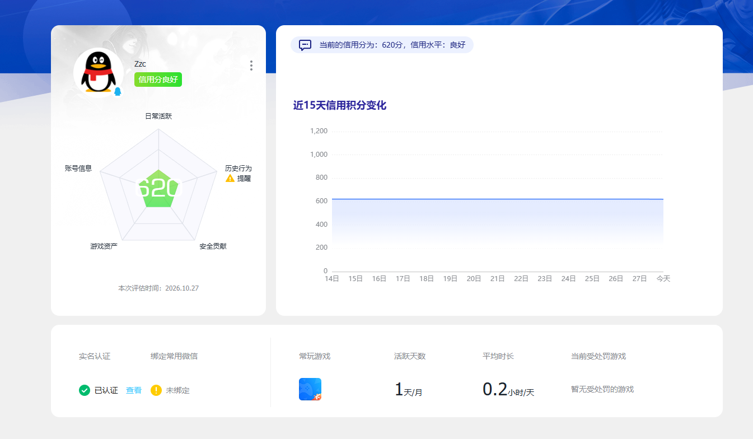Image resolution: width=753 pixels, height=439 pixels.
Task: Click the 查看 link beside 已认证
Action: (134, 390)
